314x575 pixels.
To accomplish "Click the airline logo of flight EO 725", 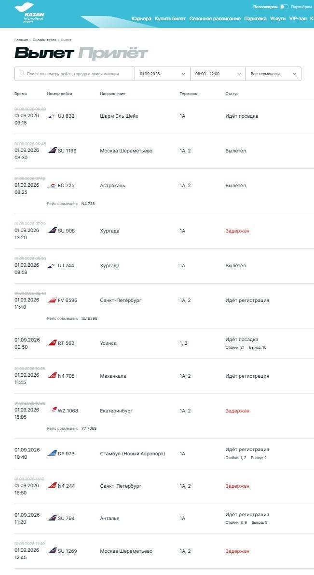I will [52, 185].
